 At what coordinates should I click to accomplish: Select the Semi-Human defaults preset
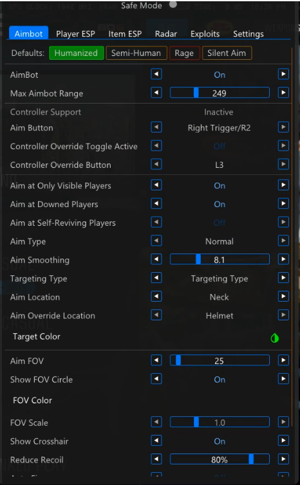coord(136,53)
